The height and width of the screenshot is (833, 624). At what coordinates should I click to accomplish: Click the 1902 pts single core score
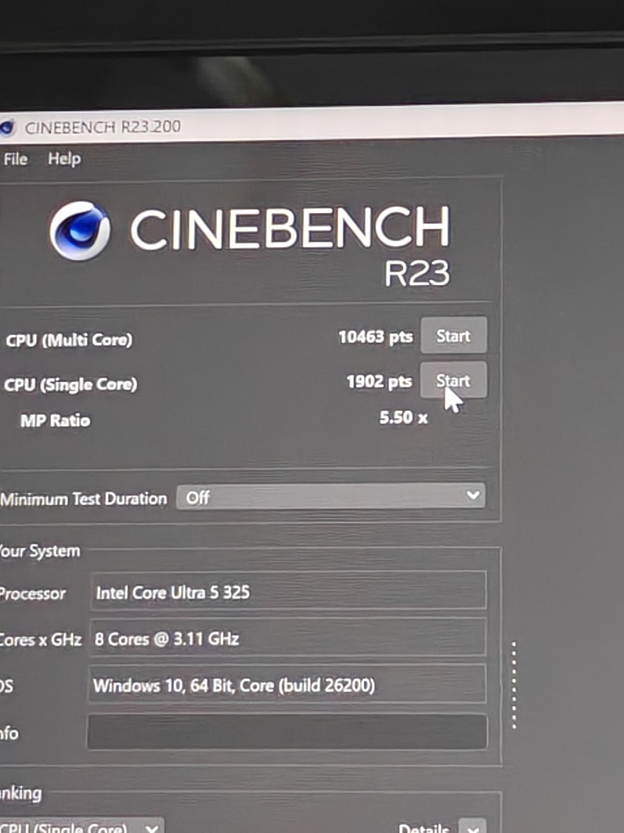point(379,381)
